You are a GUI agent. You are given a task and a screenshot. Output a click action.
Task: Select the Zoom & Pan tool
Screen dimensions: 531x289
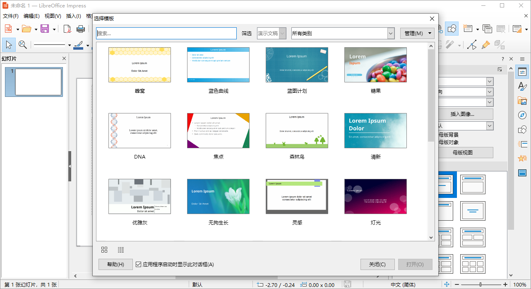[x=22, y=45]
